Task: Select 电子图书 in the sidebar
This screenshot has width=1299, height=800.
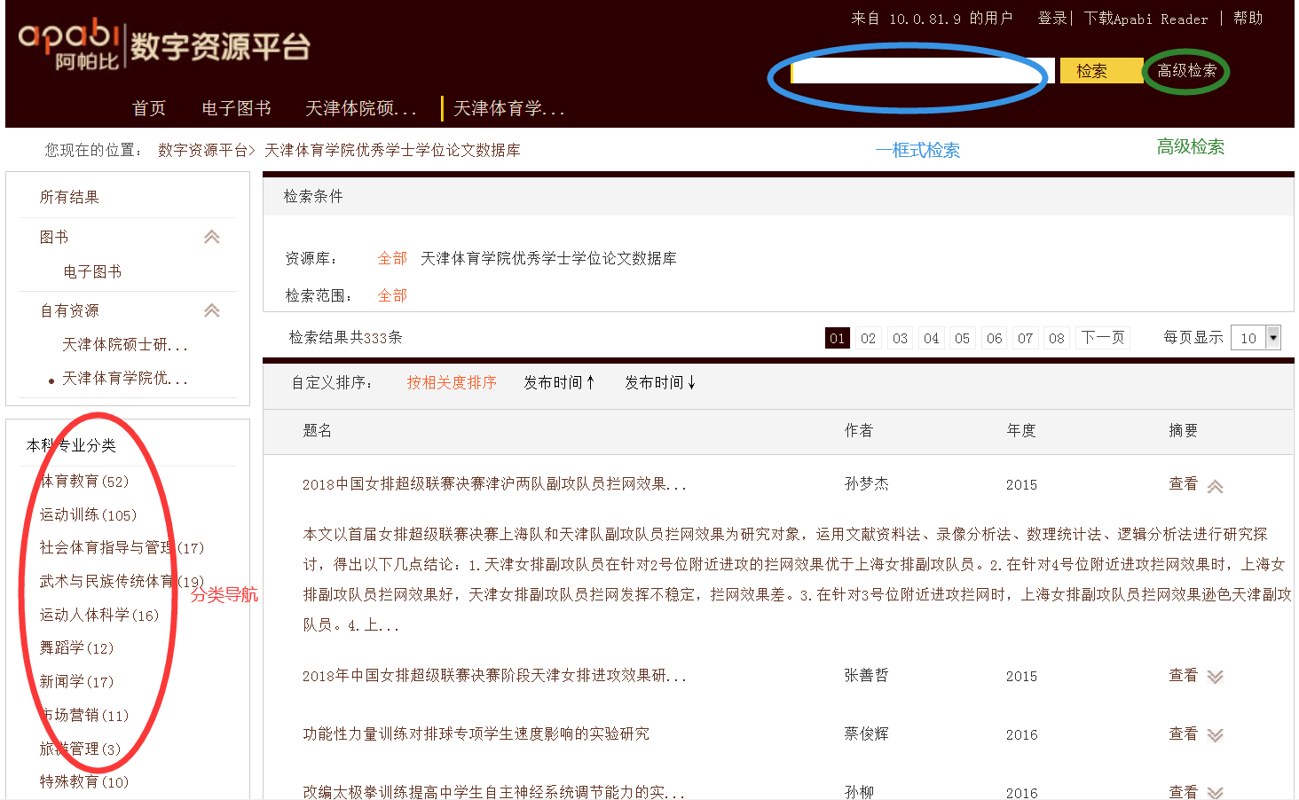Action: pos(92,271)
